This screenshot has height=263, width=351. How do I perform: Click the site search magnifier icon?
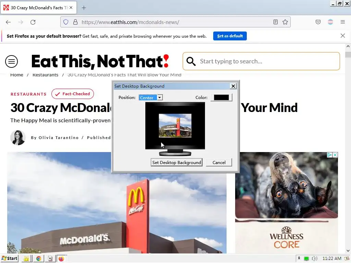click(191, 61)
